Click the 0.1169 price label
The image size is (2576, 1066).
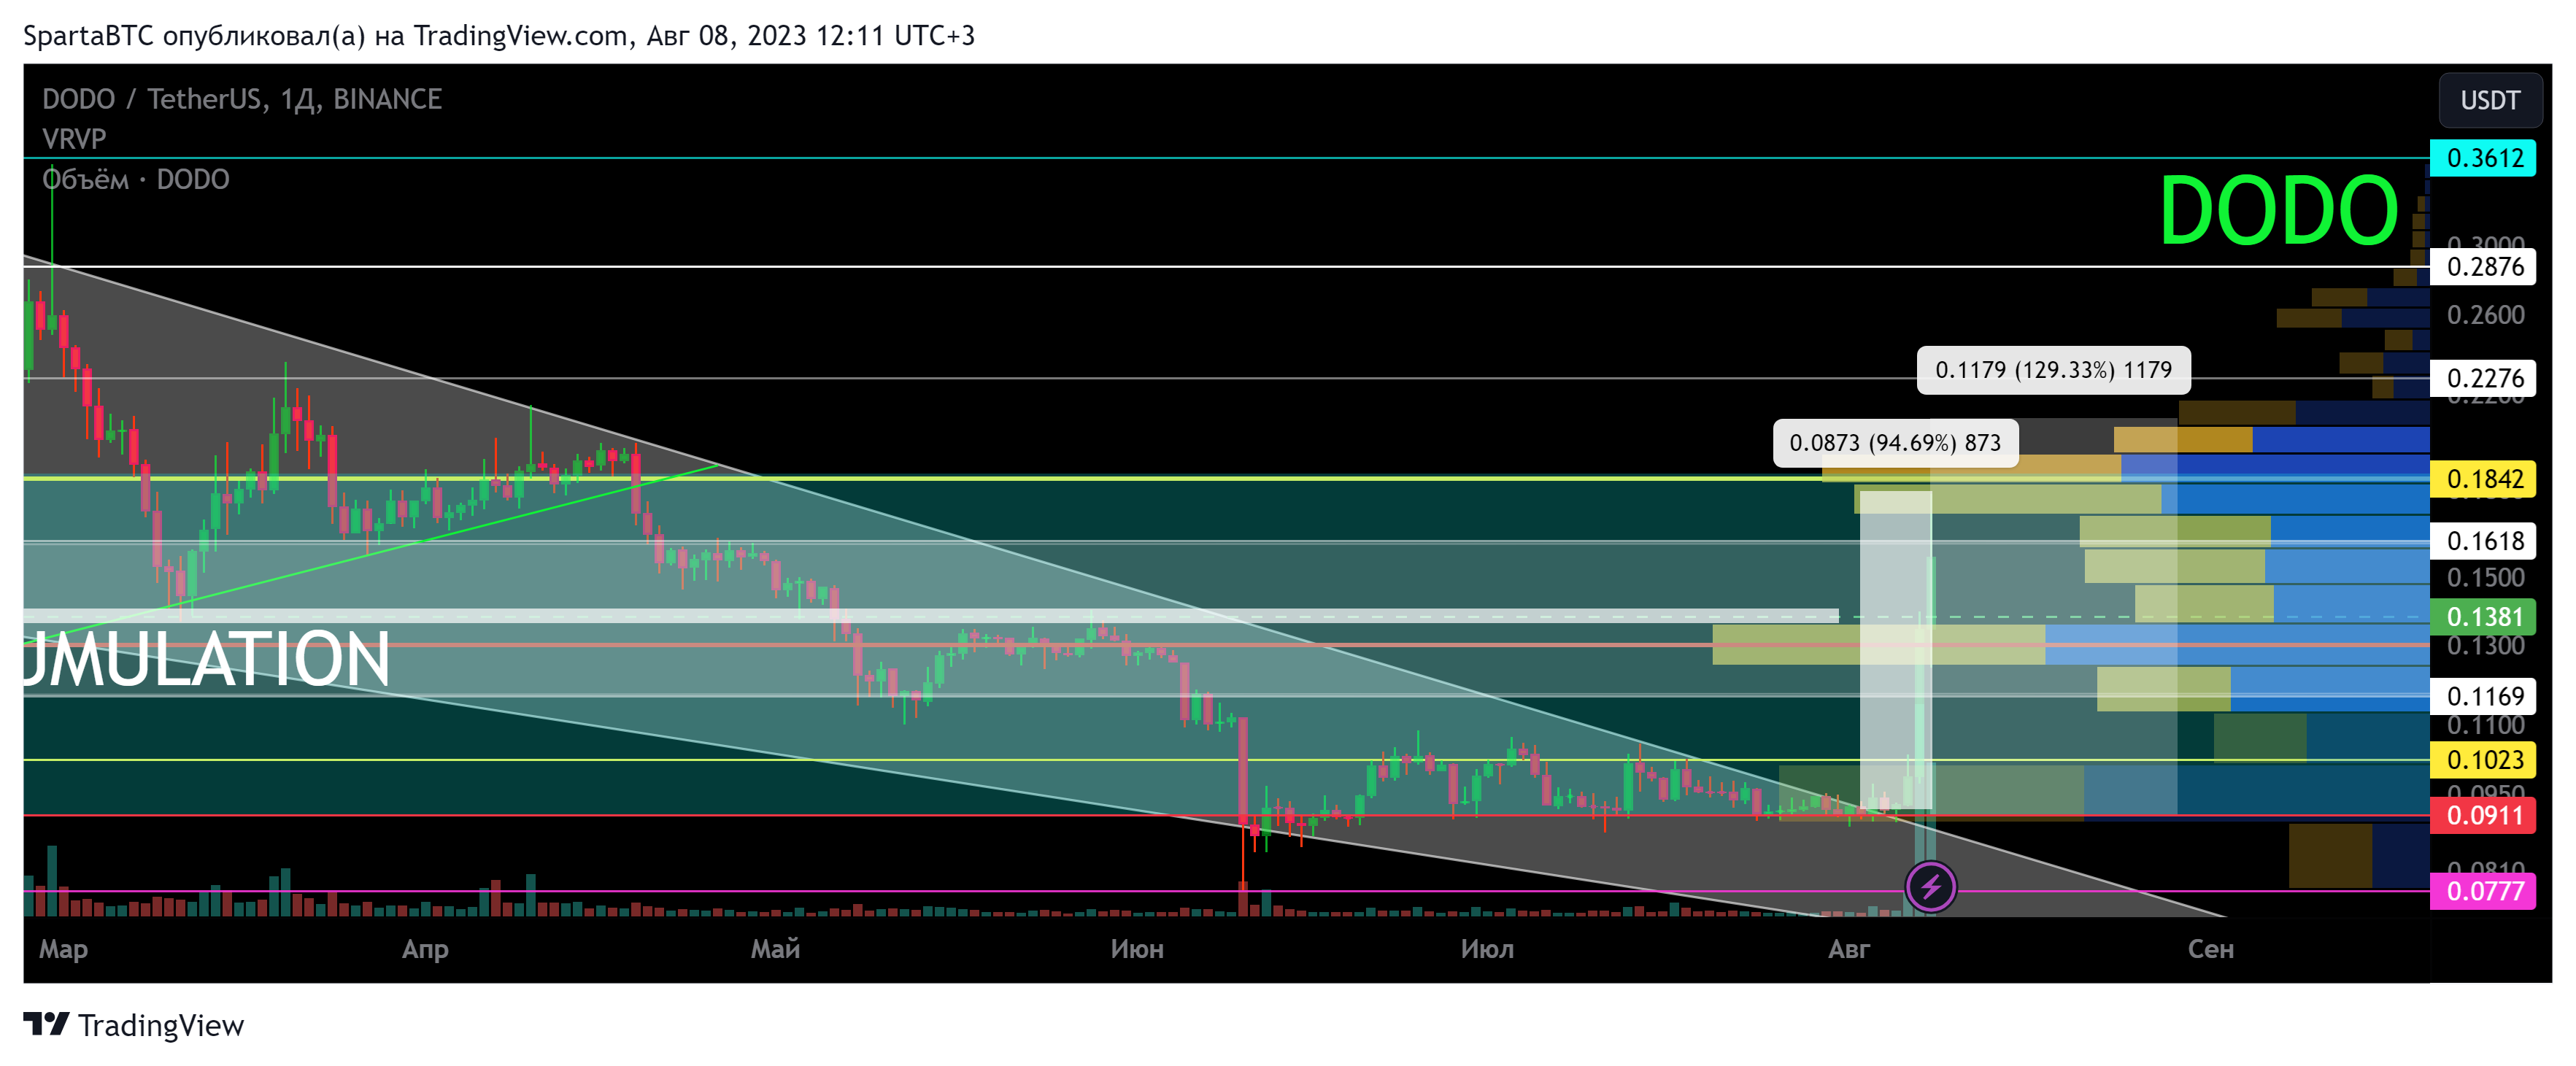(x=2484, y=696)
